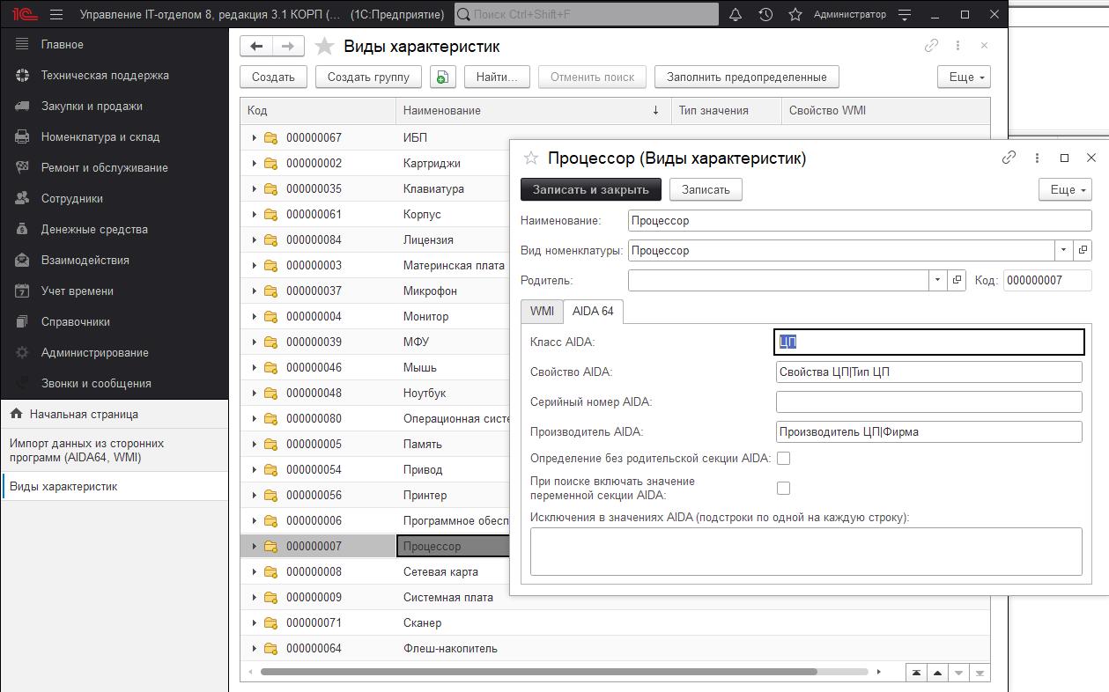Click the green create-group-by-copy icon
This screenshot has width=1109, height=692.
pos(442,77)
